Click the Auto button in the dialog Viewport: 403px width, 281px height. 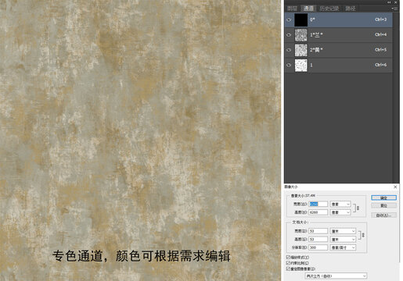coord(383,215)
